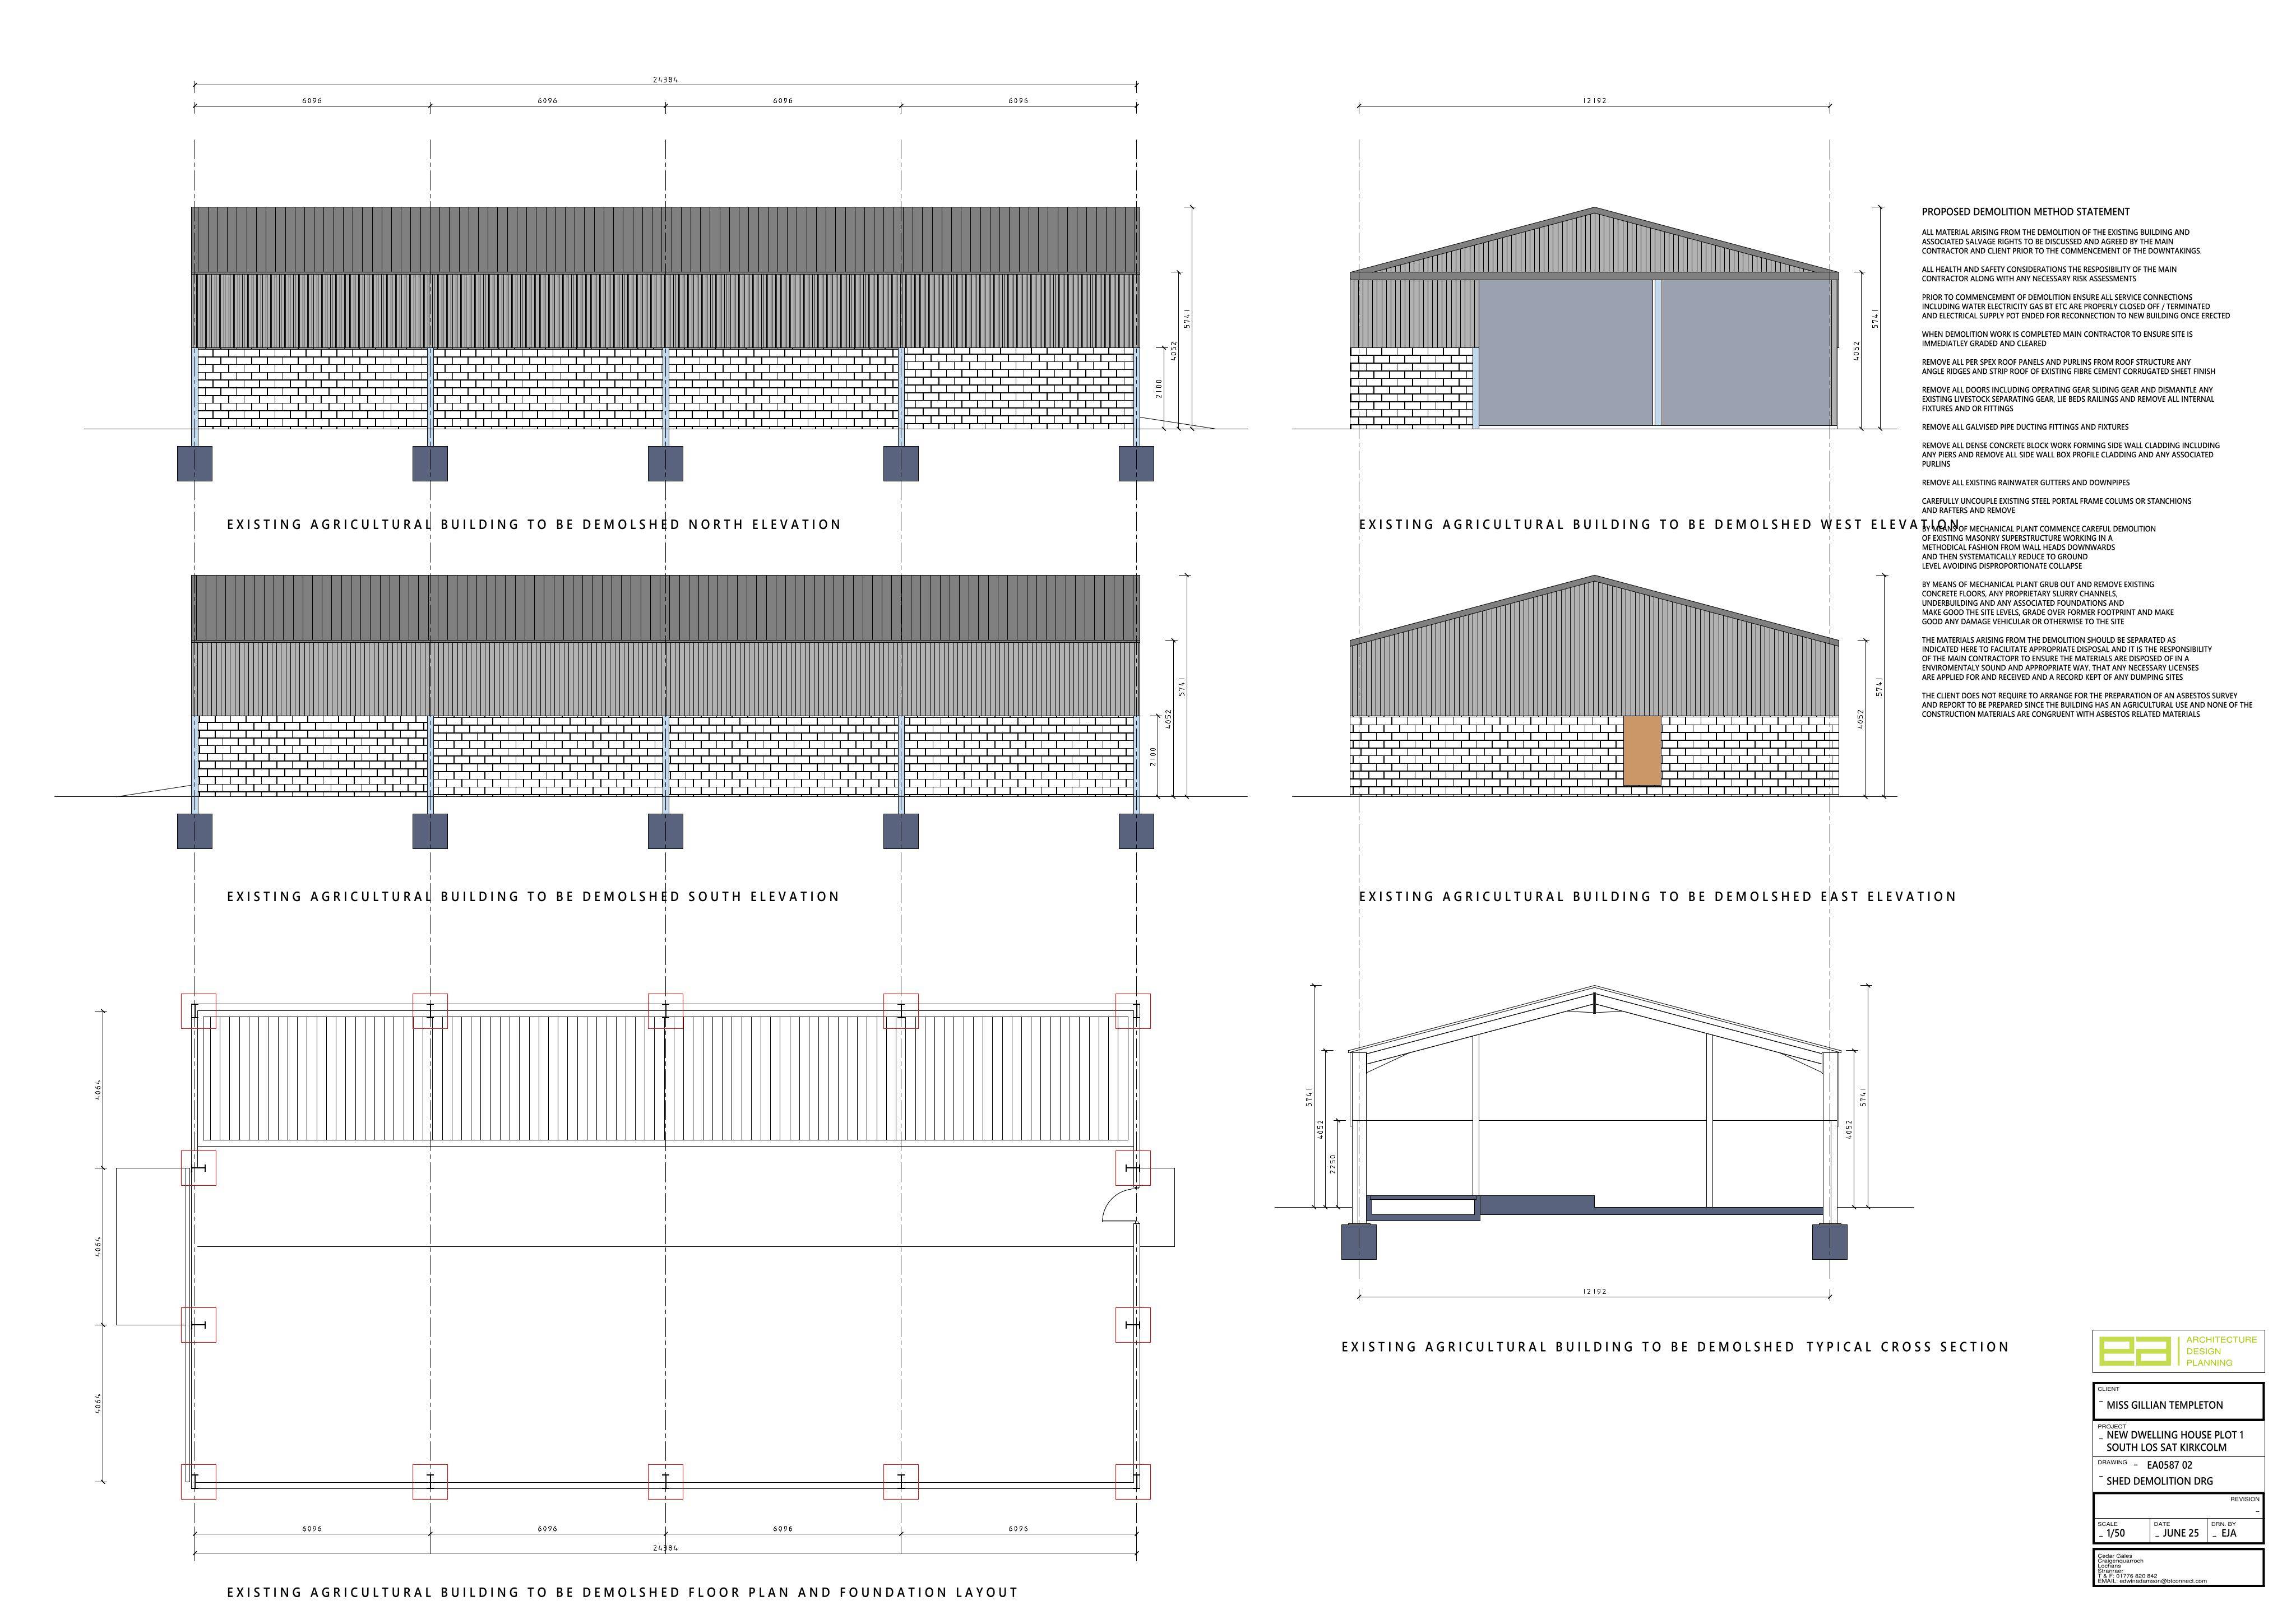Click the 12192 dimension above West Elevation
Viewport: 2296px width, 1624px height.
click(x=1594, y=101)
